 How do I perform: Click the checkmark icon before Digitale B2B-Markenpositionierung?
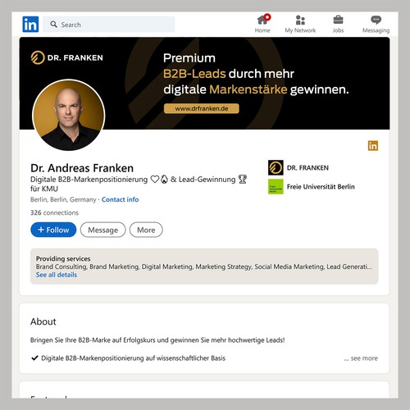pyautogui.click(x=34, y=358)
